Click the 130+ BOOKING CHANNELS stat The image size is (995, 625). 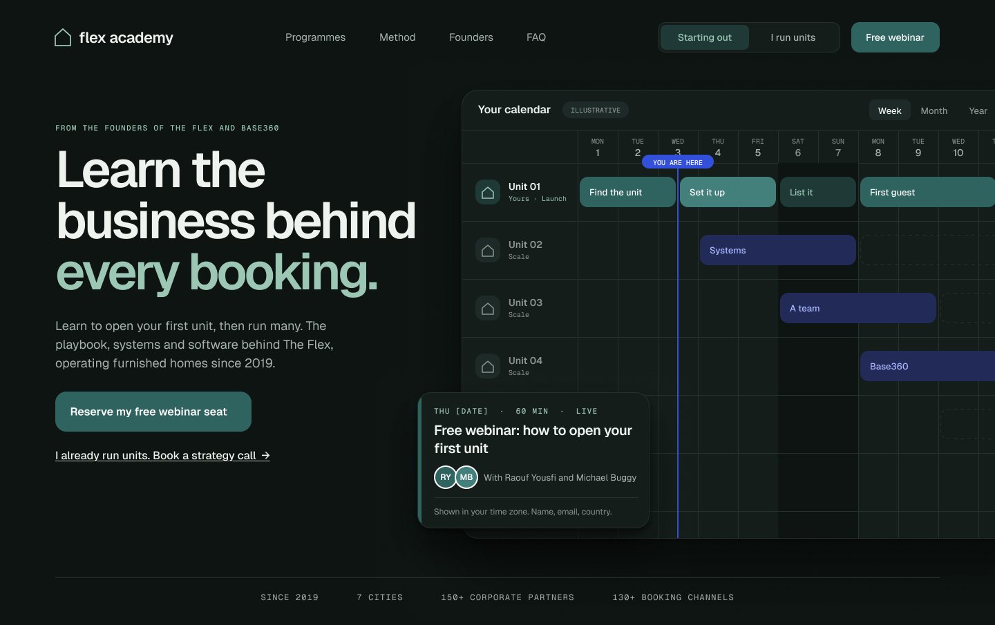coord(673,597)
